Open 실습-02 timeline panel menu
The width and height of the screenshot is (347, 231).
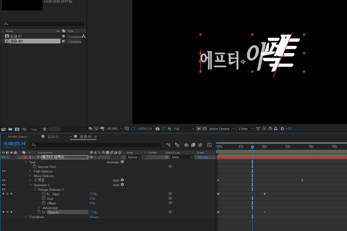pyautogui.click(x=96, y=137)
